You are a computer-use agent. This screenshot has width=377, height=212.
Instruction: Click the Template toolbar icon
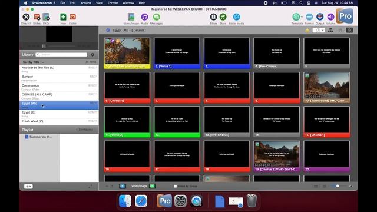296,17
